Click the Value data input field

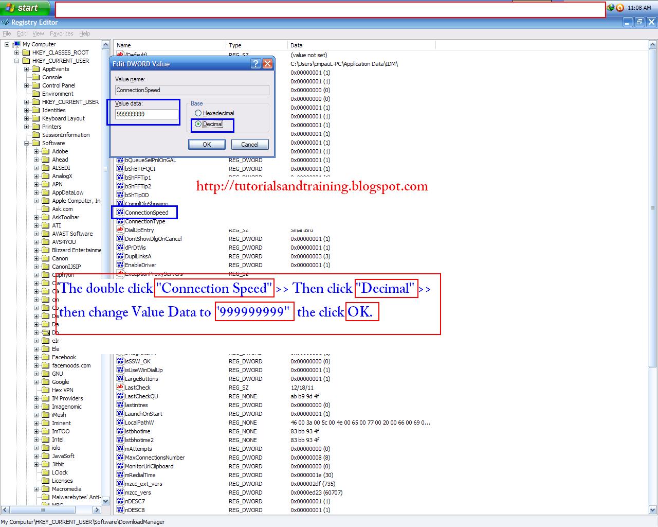(147, 114)
